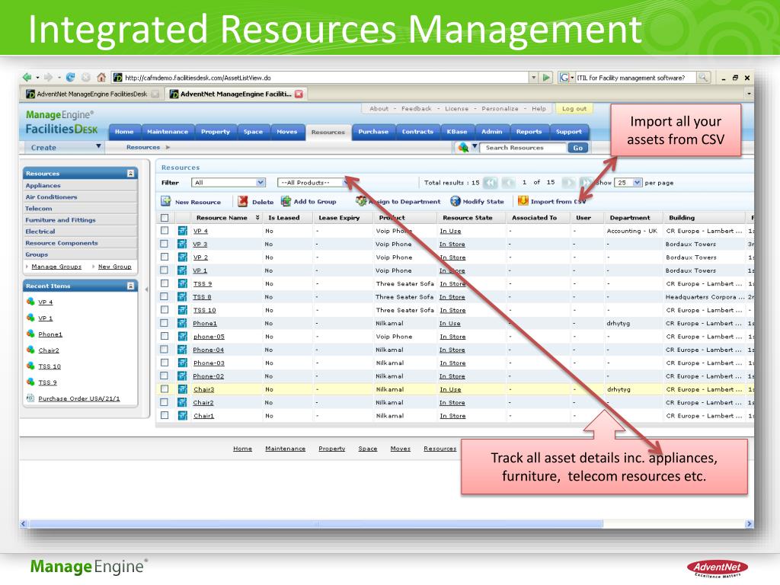Open the Filter All dropdown
This screenshot has width=780, height=585.
[229, 183]
